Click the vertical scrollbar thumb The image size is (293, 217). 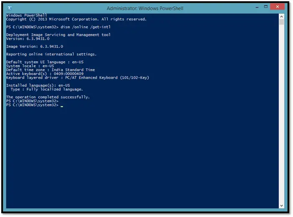(x=281, y=22)
